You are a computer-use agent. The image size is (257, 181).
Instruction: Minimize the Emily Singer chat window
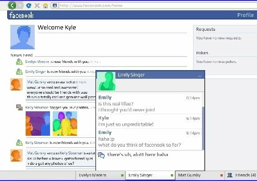pos(199,76)
